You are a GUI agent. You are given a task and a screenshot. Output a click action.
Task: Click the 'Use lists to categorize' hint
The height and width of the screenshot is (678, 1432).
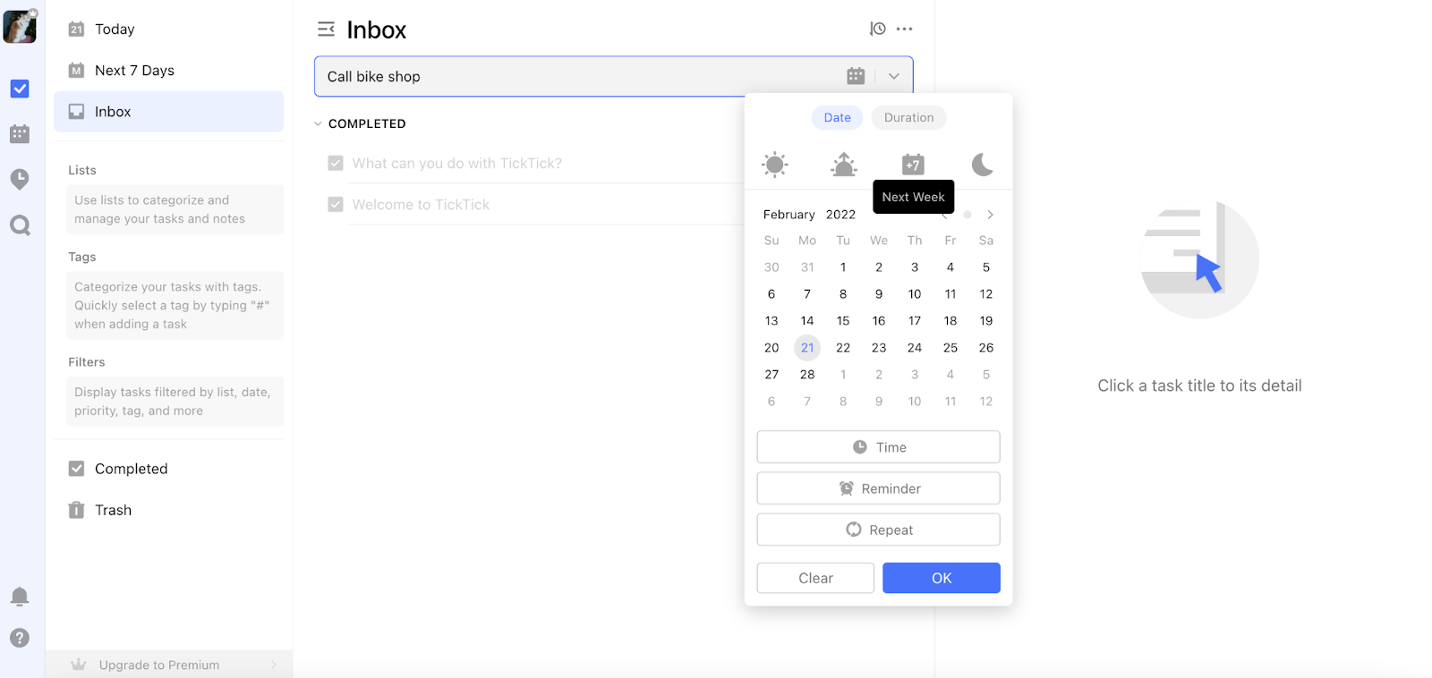[x=175, y=209]
